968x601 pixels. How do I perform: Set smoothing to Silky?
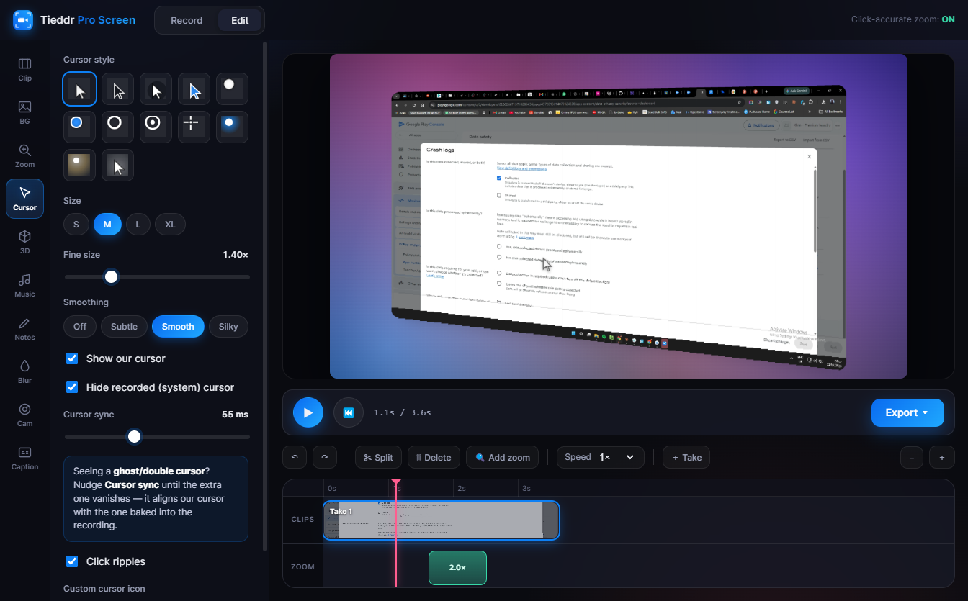pyautogui.click(x=228, y=326)
